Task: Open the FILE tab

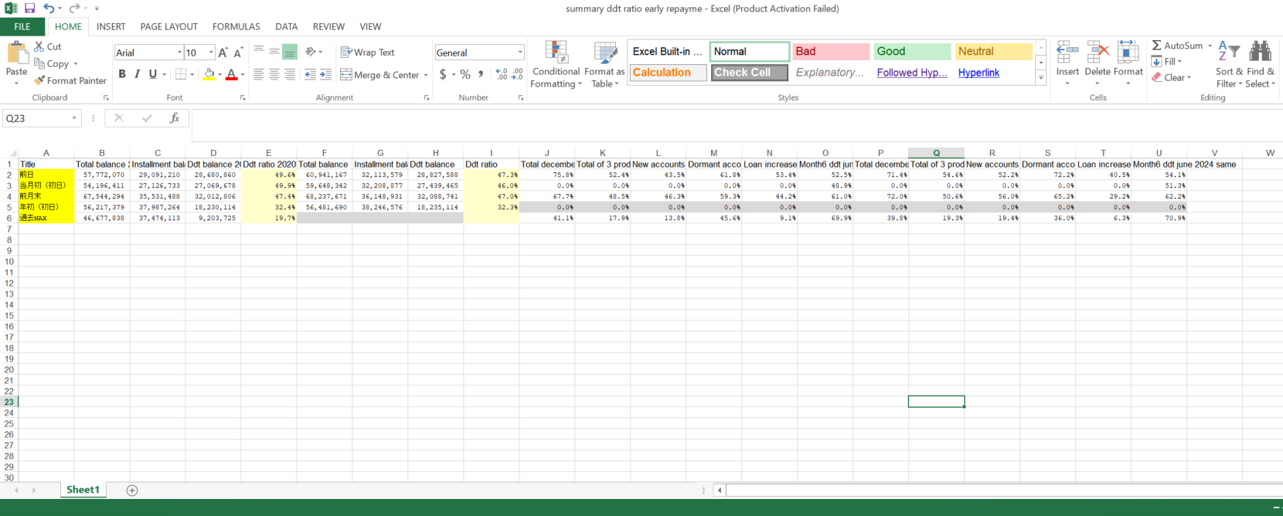Action: tap(22, 26)
